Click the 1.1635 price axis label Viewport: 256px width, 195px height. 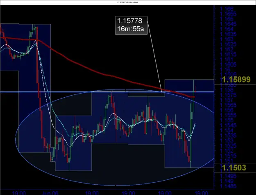(228, 34)
